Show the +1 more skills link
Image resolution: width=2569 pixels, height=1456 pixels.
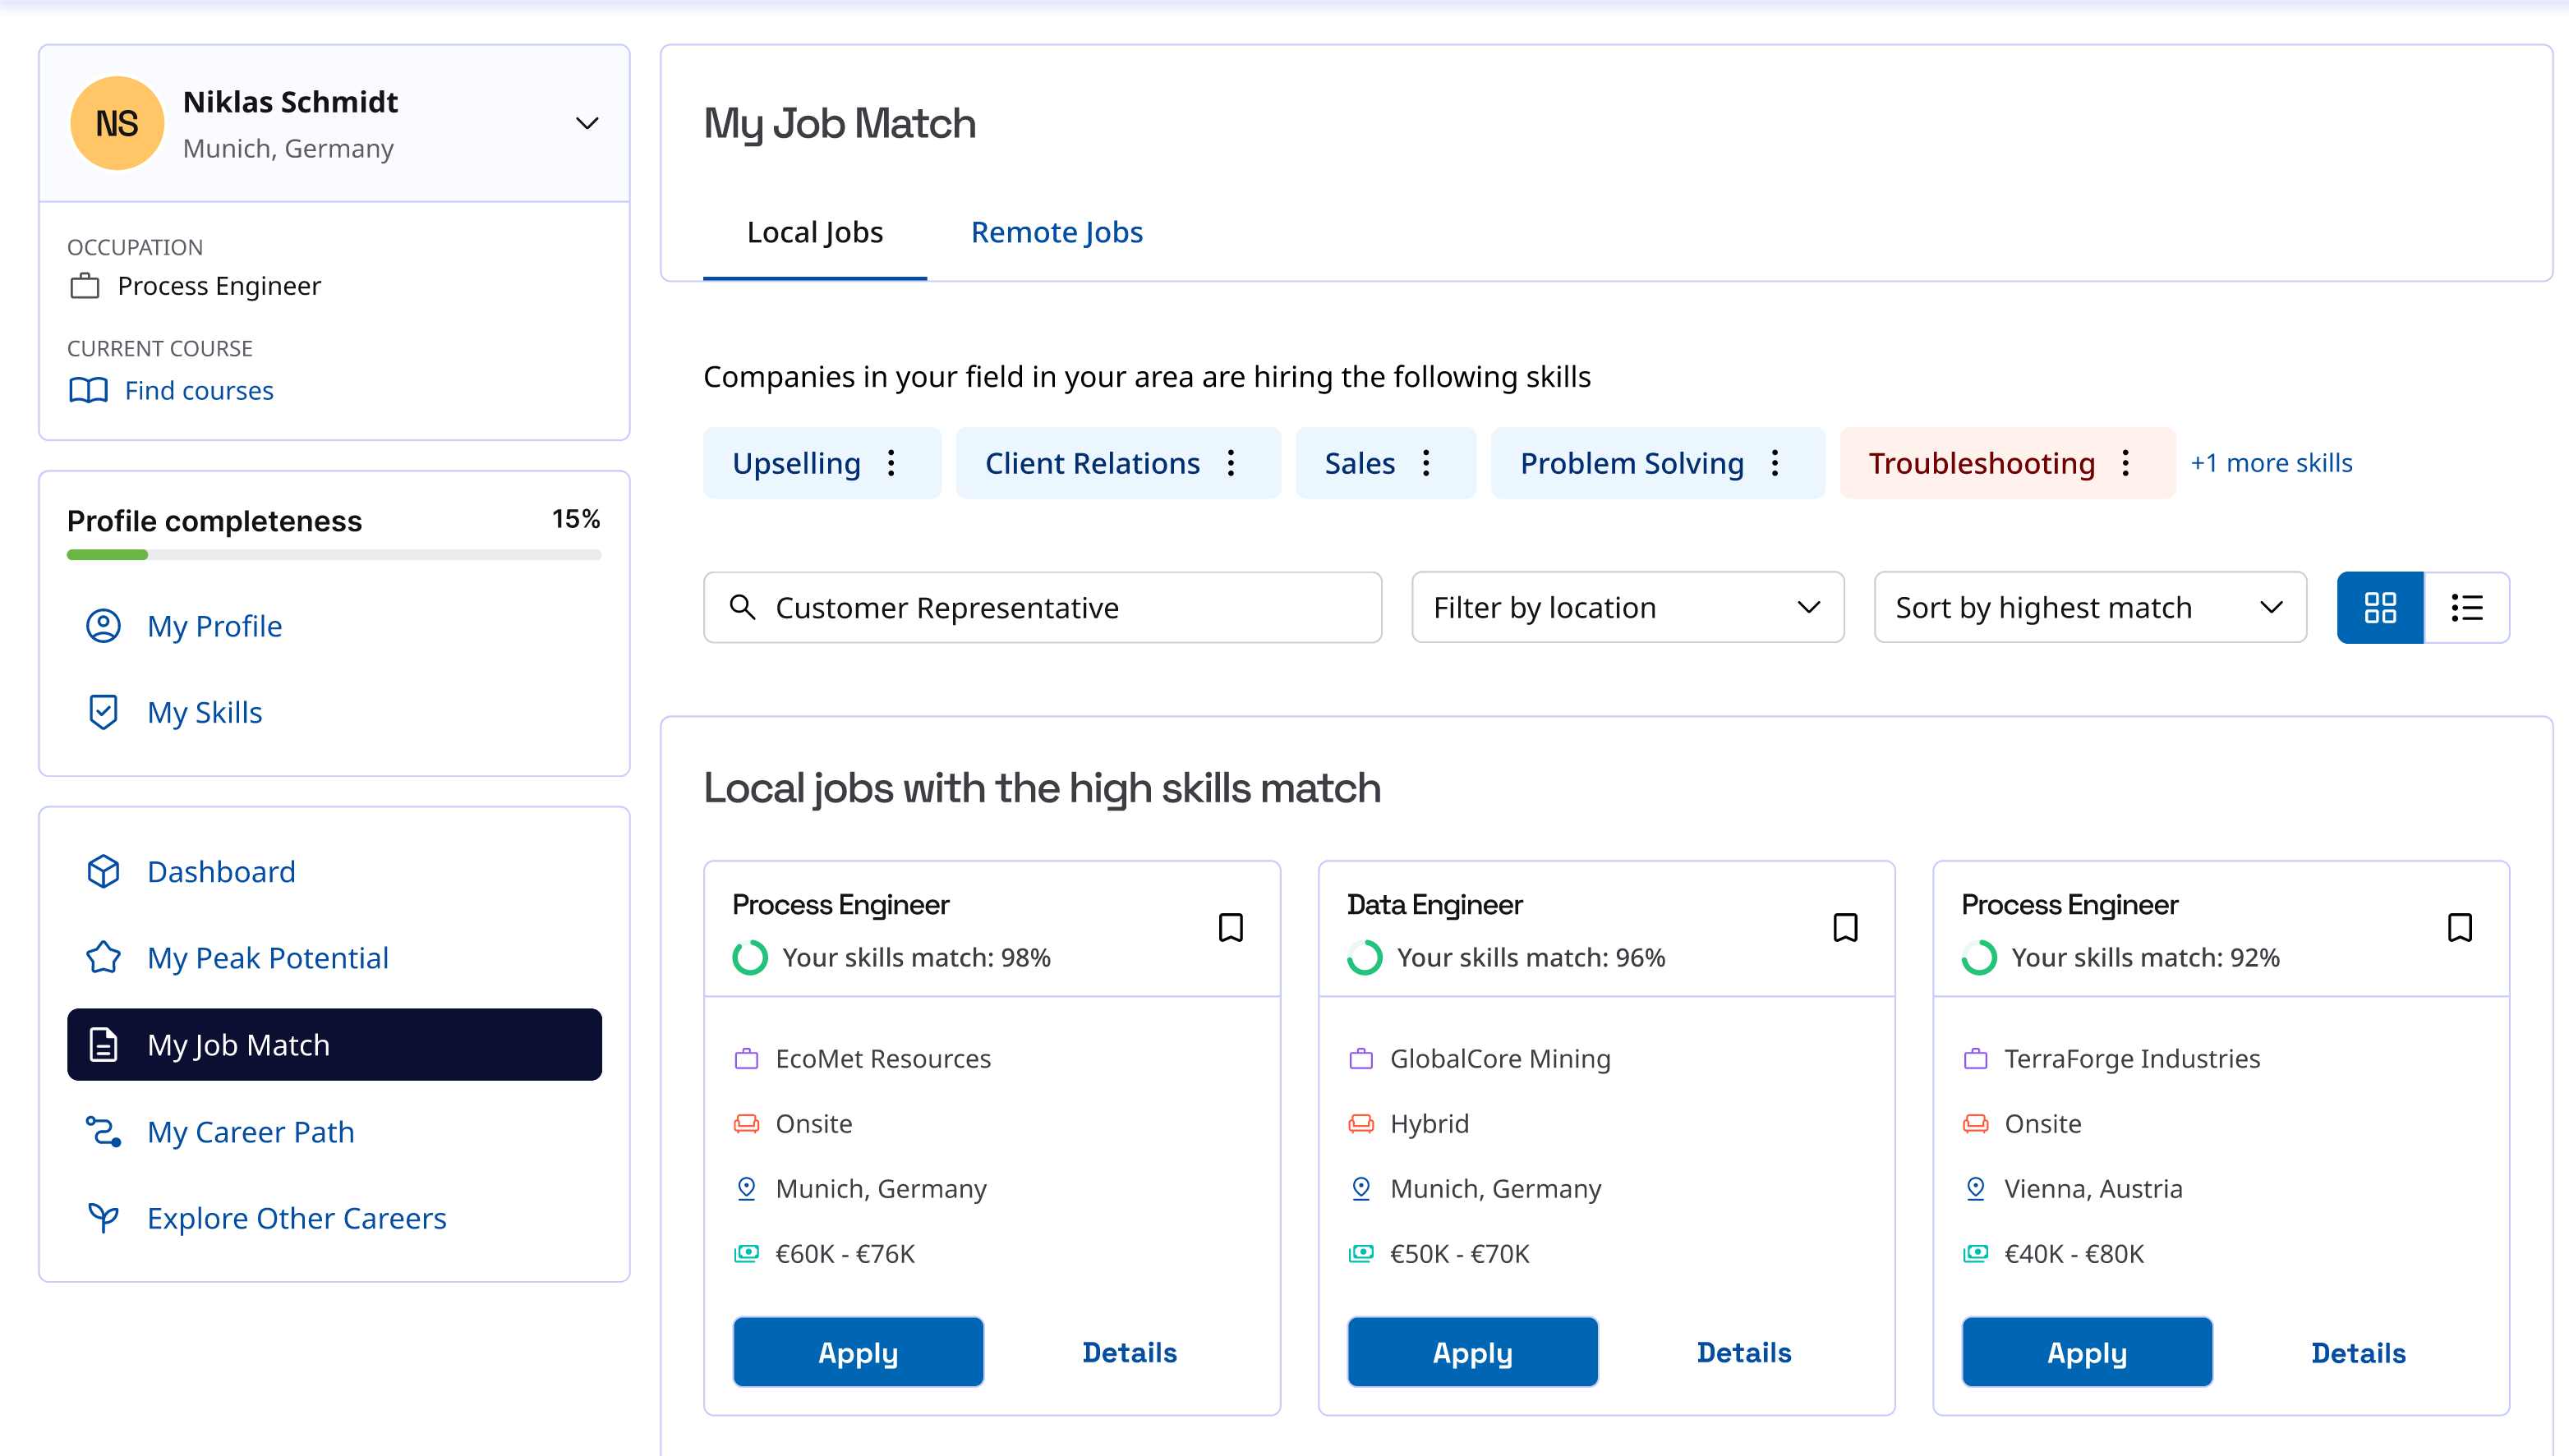pyautogui.click(x=2271, y=463)
